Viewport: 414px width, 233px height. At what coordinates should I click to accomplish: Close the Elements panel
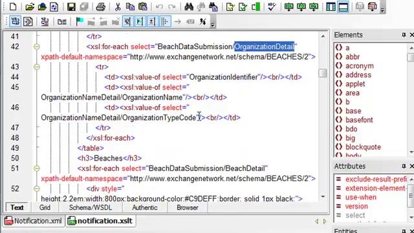pyautogui.click(x=411, y=35)
